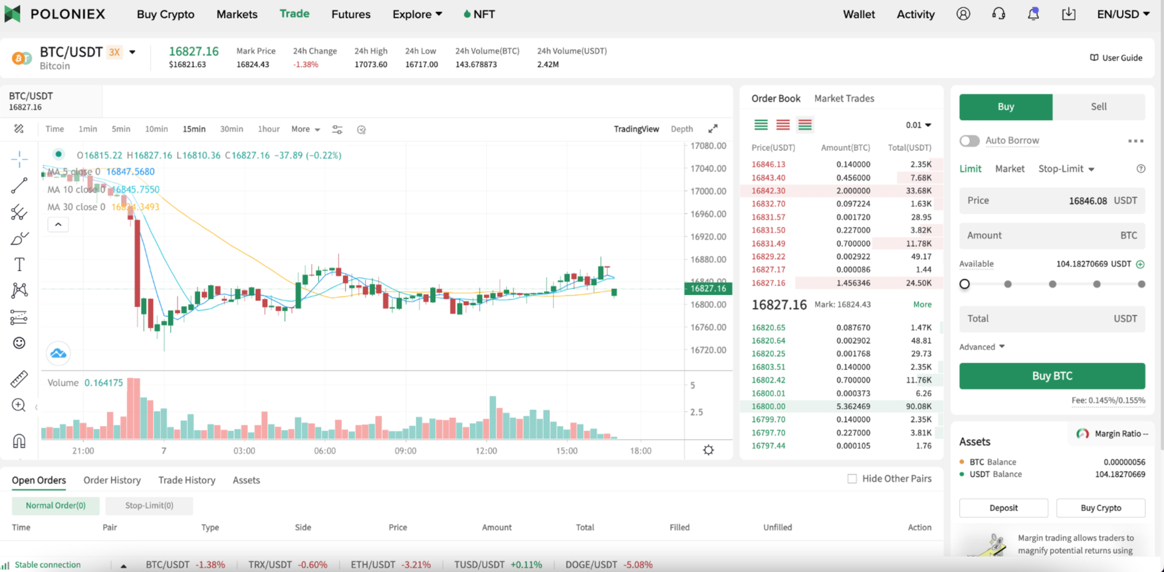
Task: Click the order type help question icon
Action: click(x=1141, y=169)
